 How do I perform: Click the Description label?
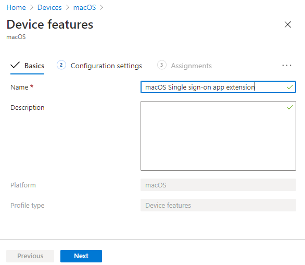(x=28, y=108)
